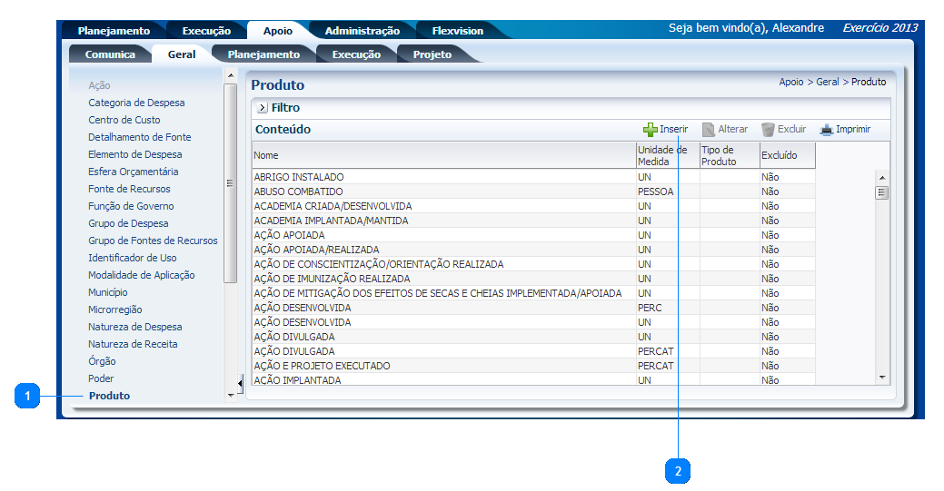
Task: Switch to the Administração tab
Action: tap(362, 31)
